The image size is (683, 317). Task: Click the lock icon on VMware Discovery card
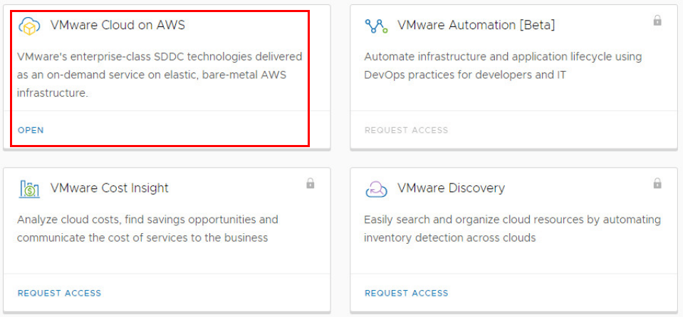[x=657, y=183]
